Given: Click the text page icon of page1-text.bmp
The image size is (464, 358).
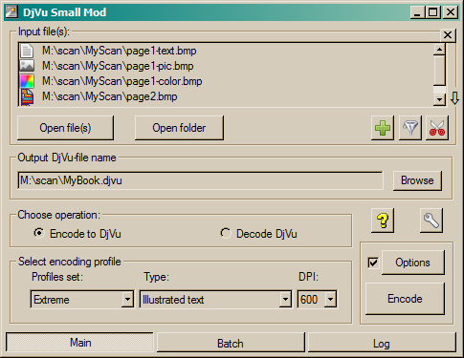Looking at the screenshot, I should [27, 51].
